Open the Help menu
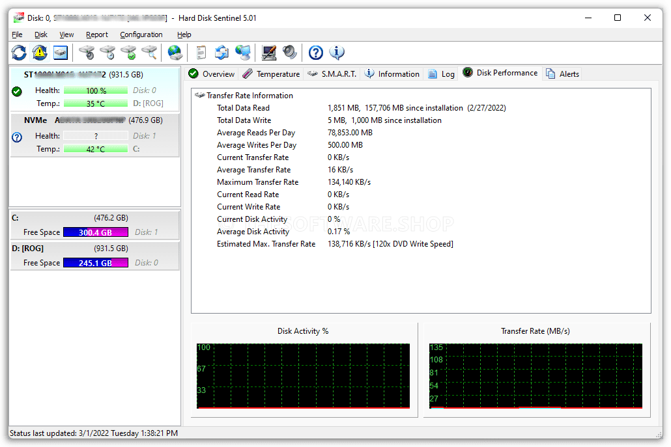 (184, 34)
